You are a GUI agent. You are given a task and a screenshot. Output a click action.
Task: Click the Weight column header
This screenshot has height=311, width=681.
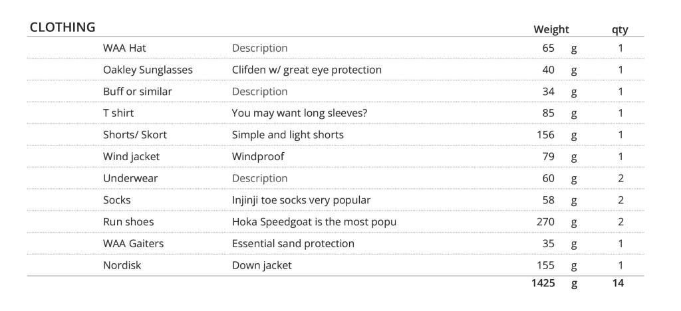[x=551, y=29]
